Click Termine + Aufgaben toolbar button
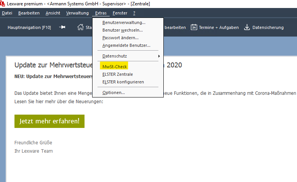 click(x=215, y=27)
